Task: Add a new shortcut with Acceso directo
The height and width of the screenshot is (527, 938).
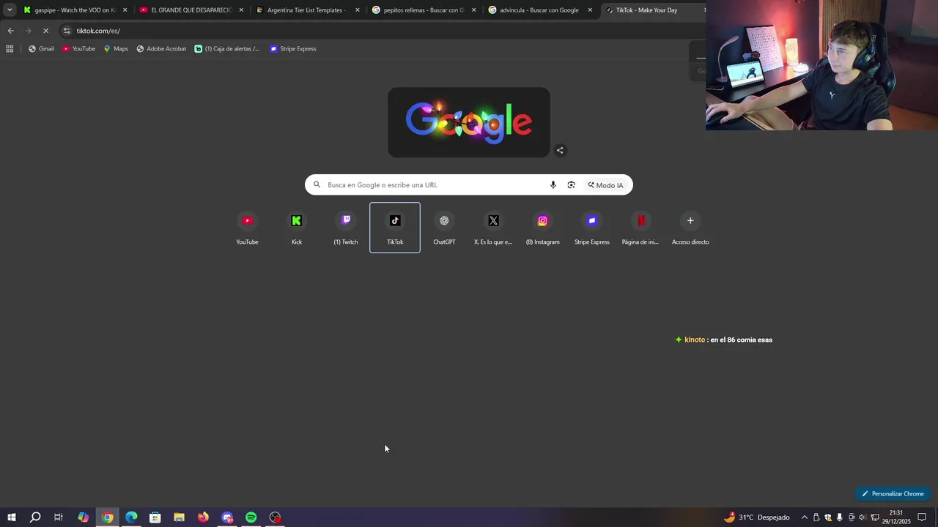Action: coord(690,228)
